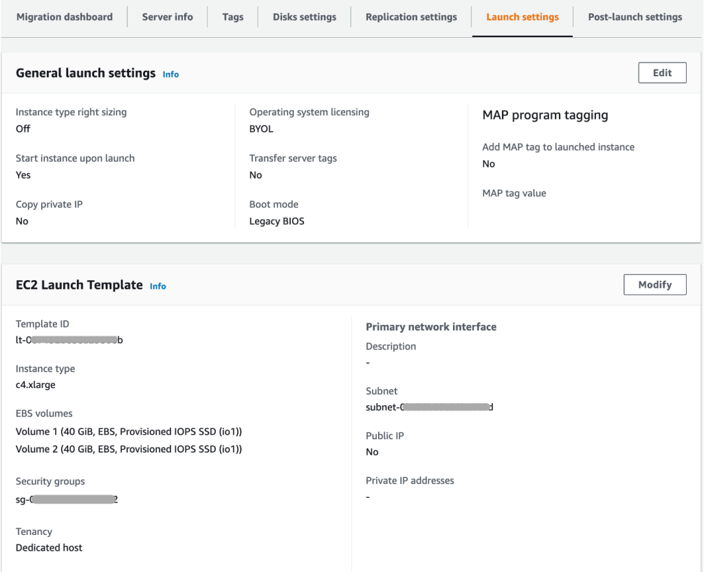The height and width of the screenshot is (572, 704).
Task: Switch to Replication settings tab
Action: coord(410,16)
